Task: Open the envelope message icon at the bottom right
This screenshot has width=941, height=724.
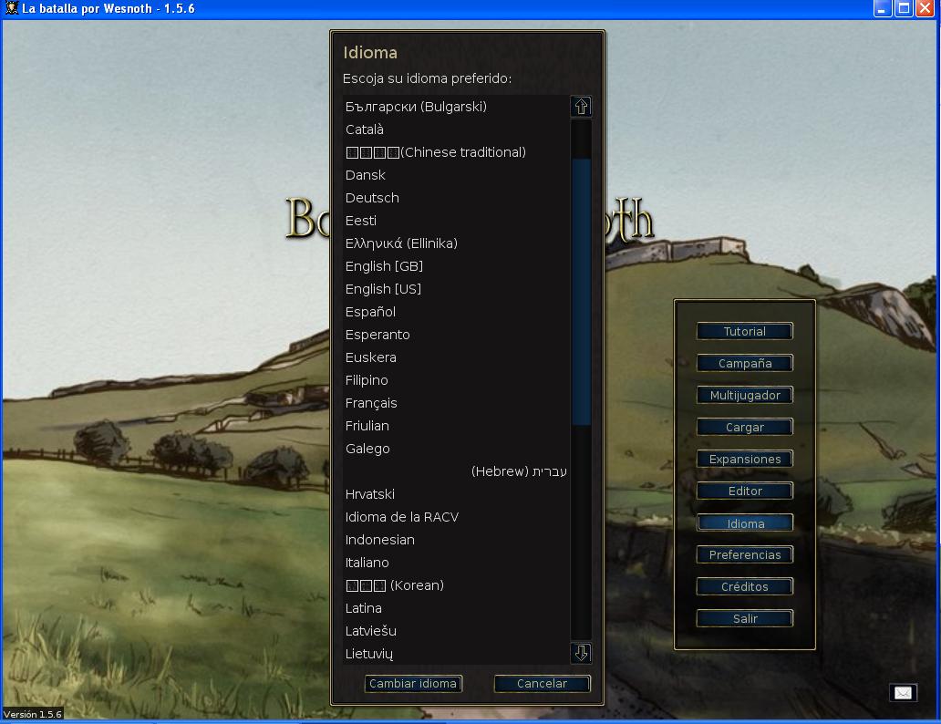Action: pos(903,693)
